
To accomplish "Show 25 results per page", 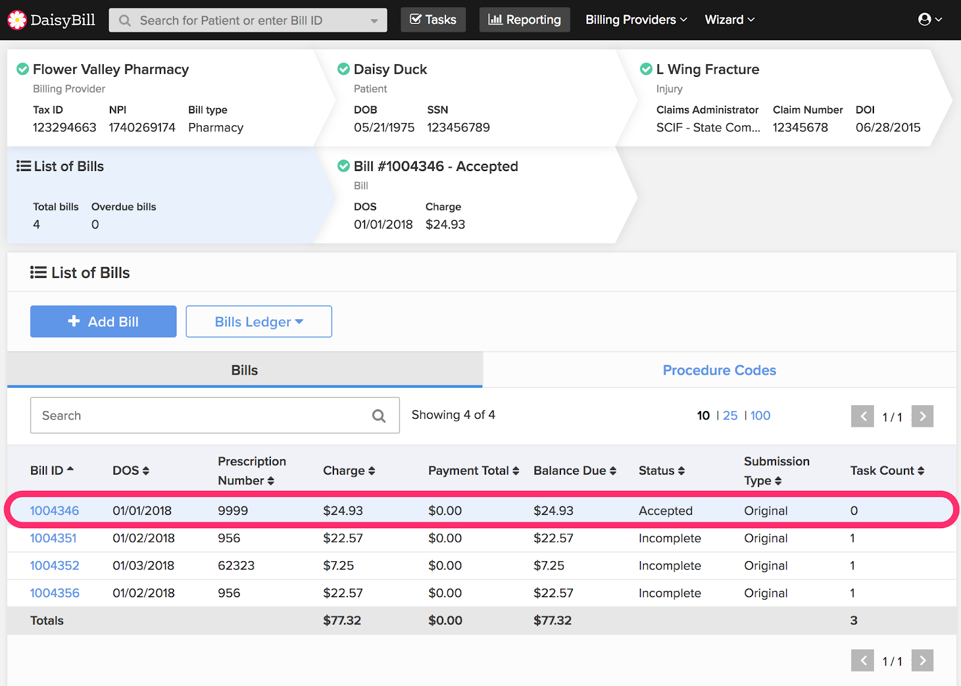I will click(x=730, y=415).
